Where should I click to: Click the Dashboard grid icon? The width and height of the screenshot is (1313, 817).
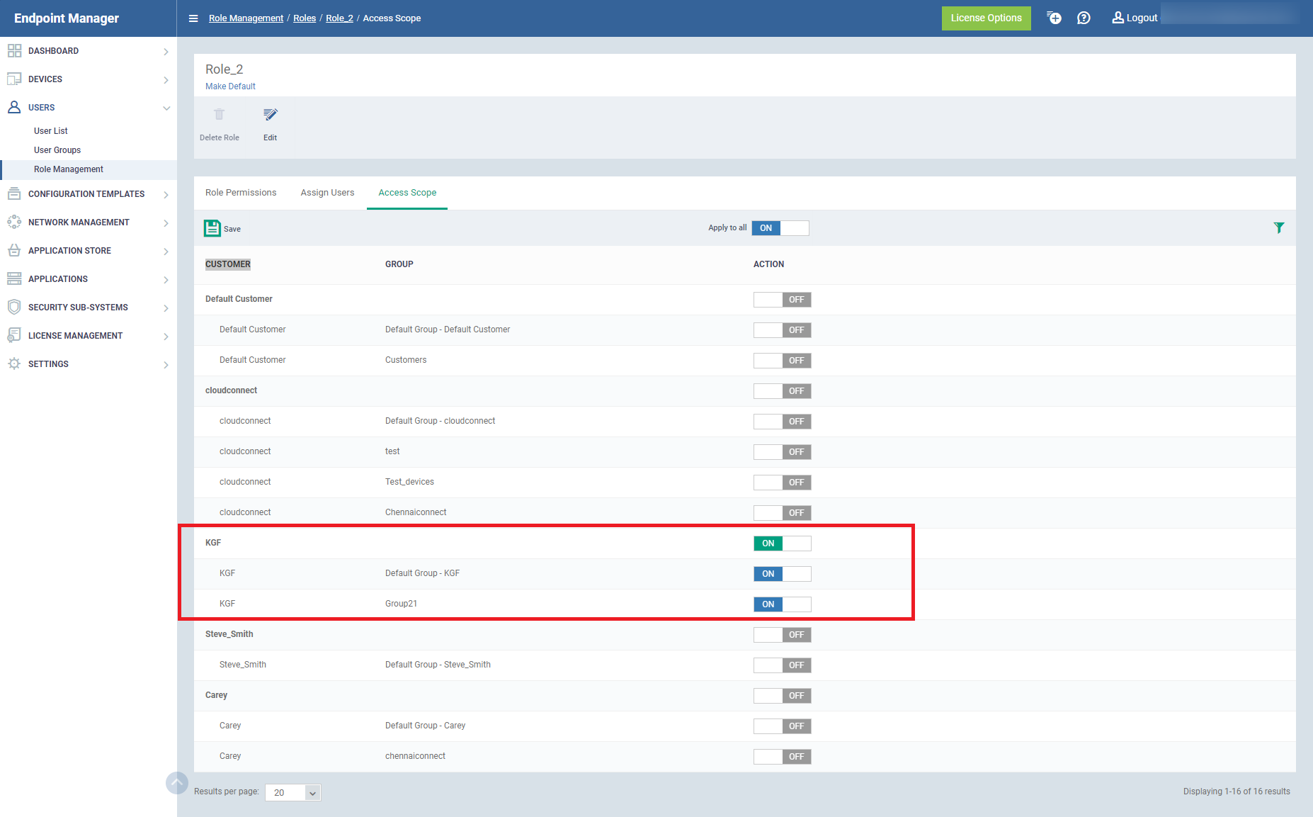pyautogui.click(x=14, y=50)
